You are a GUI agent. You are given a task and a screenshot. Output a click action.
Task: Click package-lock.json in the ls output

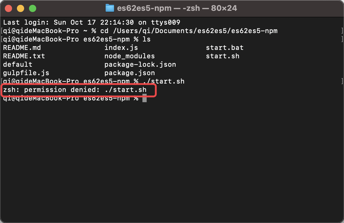pos(140,65)
